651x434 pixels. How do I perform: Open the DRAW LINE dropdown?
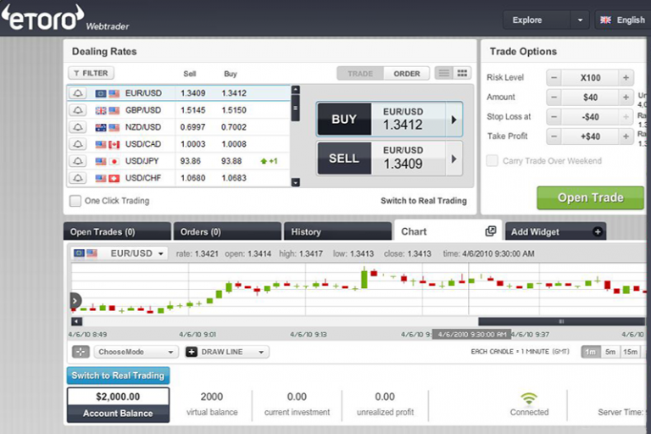tap(226, 352)
